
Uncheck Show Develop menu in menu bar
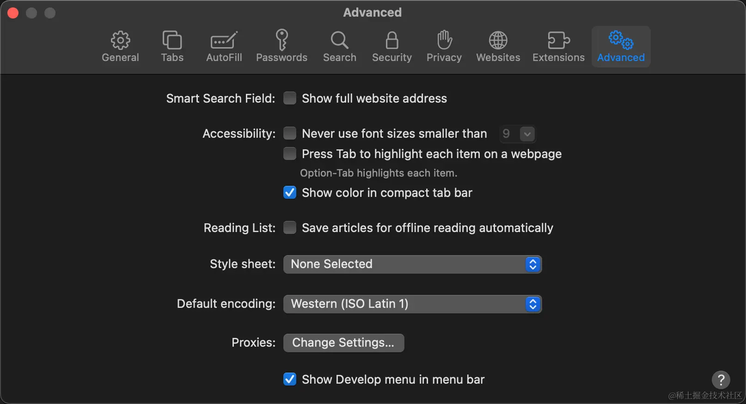pos(290,379)
